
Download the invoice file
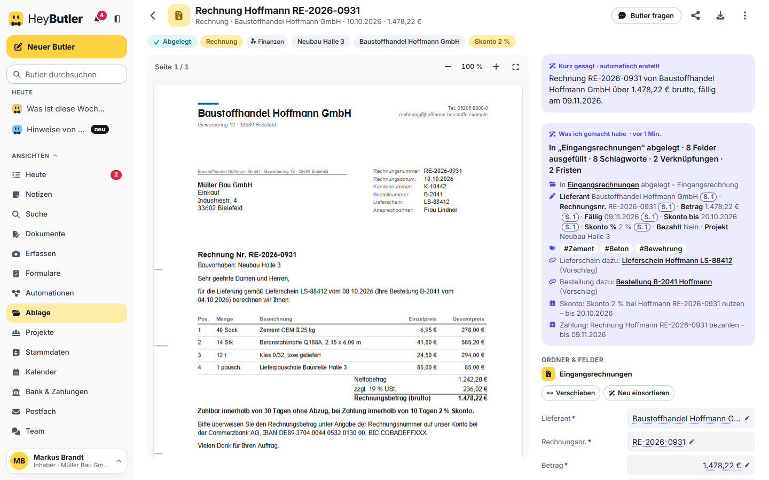[x=720, y=15]
